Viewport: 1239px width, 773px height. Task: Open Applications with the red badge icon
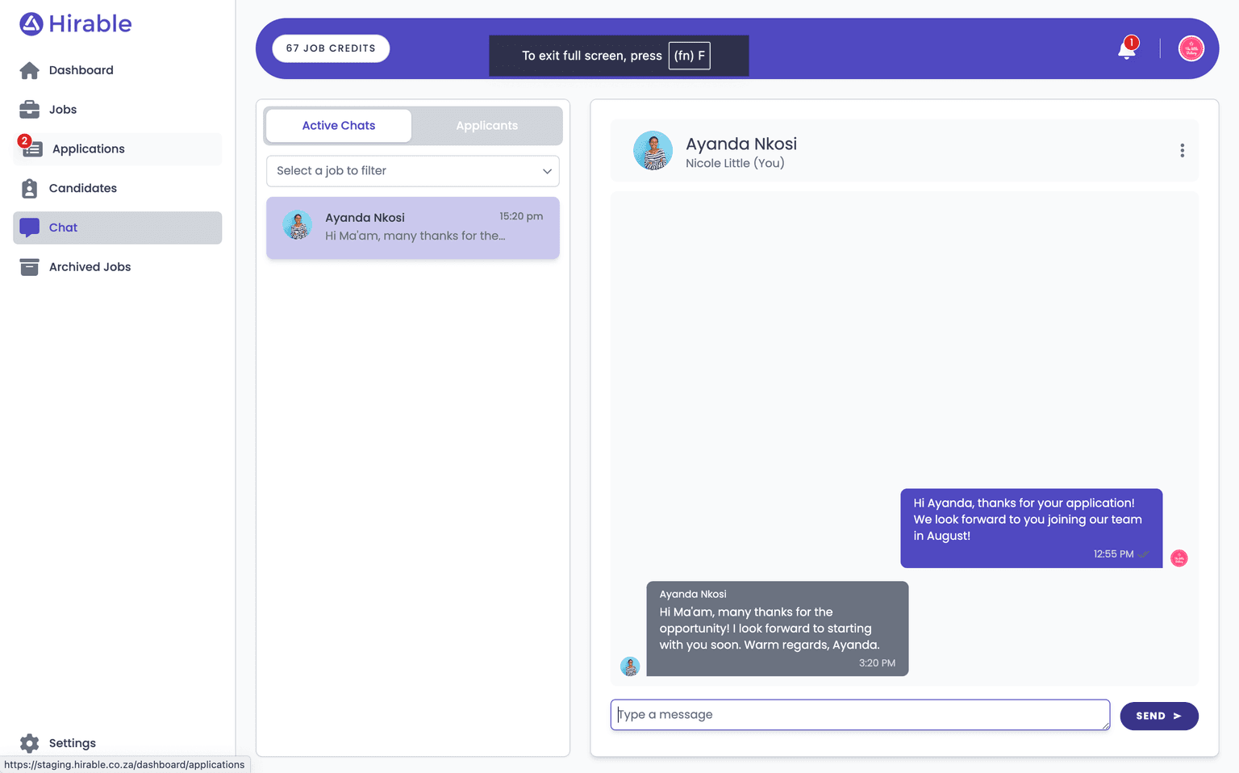pyautogui.click(x=31, y=148)
